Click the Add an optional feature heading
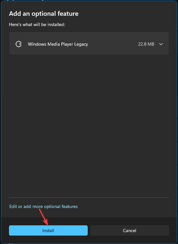The image size is (178, 244). pos(44,14)
